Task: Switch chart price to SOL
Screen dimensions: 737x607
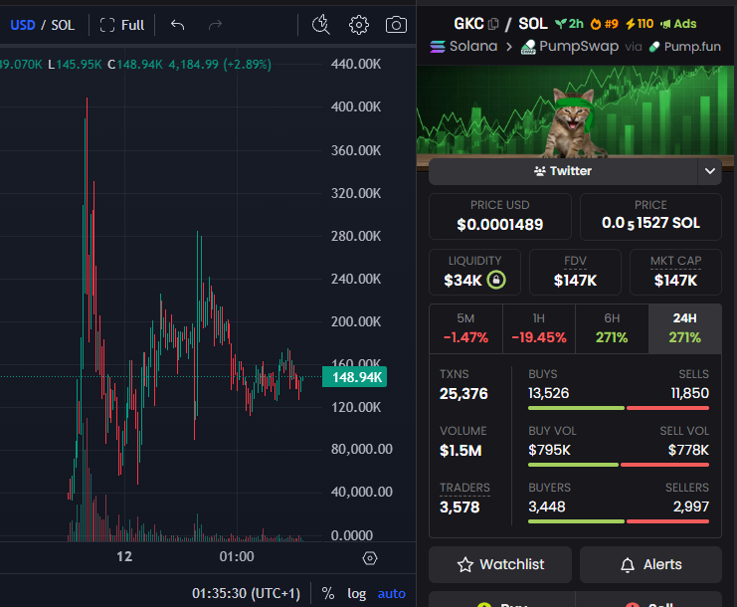Action: [x=63, y=25]
